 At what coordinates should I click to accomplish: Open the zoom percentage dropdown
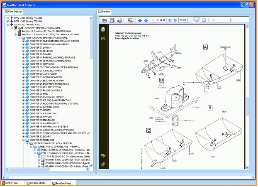(x=189, y=20)
